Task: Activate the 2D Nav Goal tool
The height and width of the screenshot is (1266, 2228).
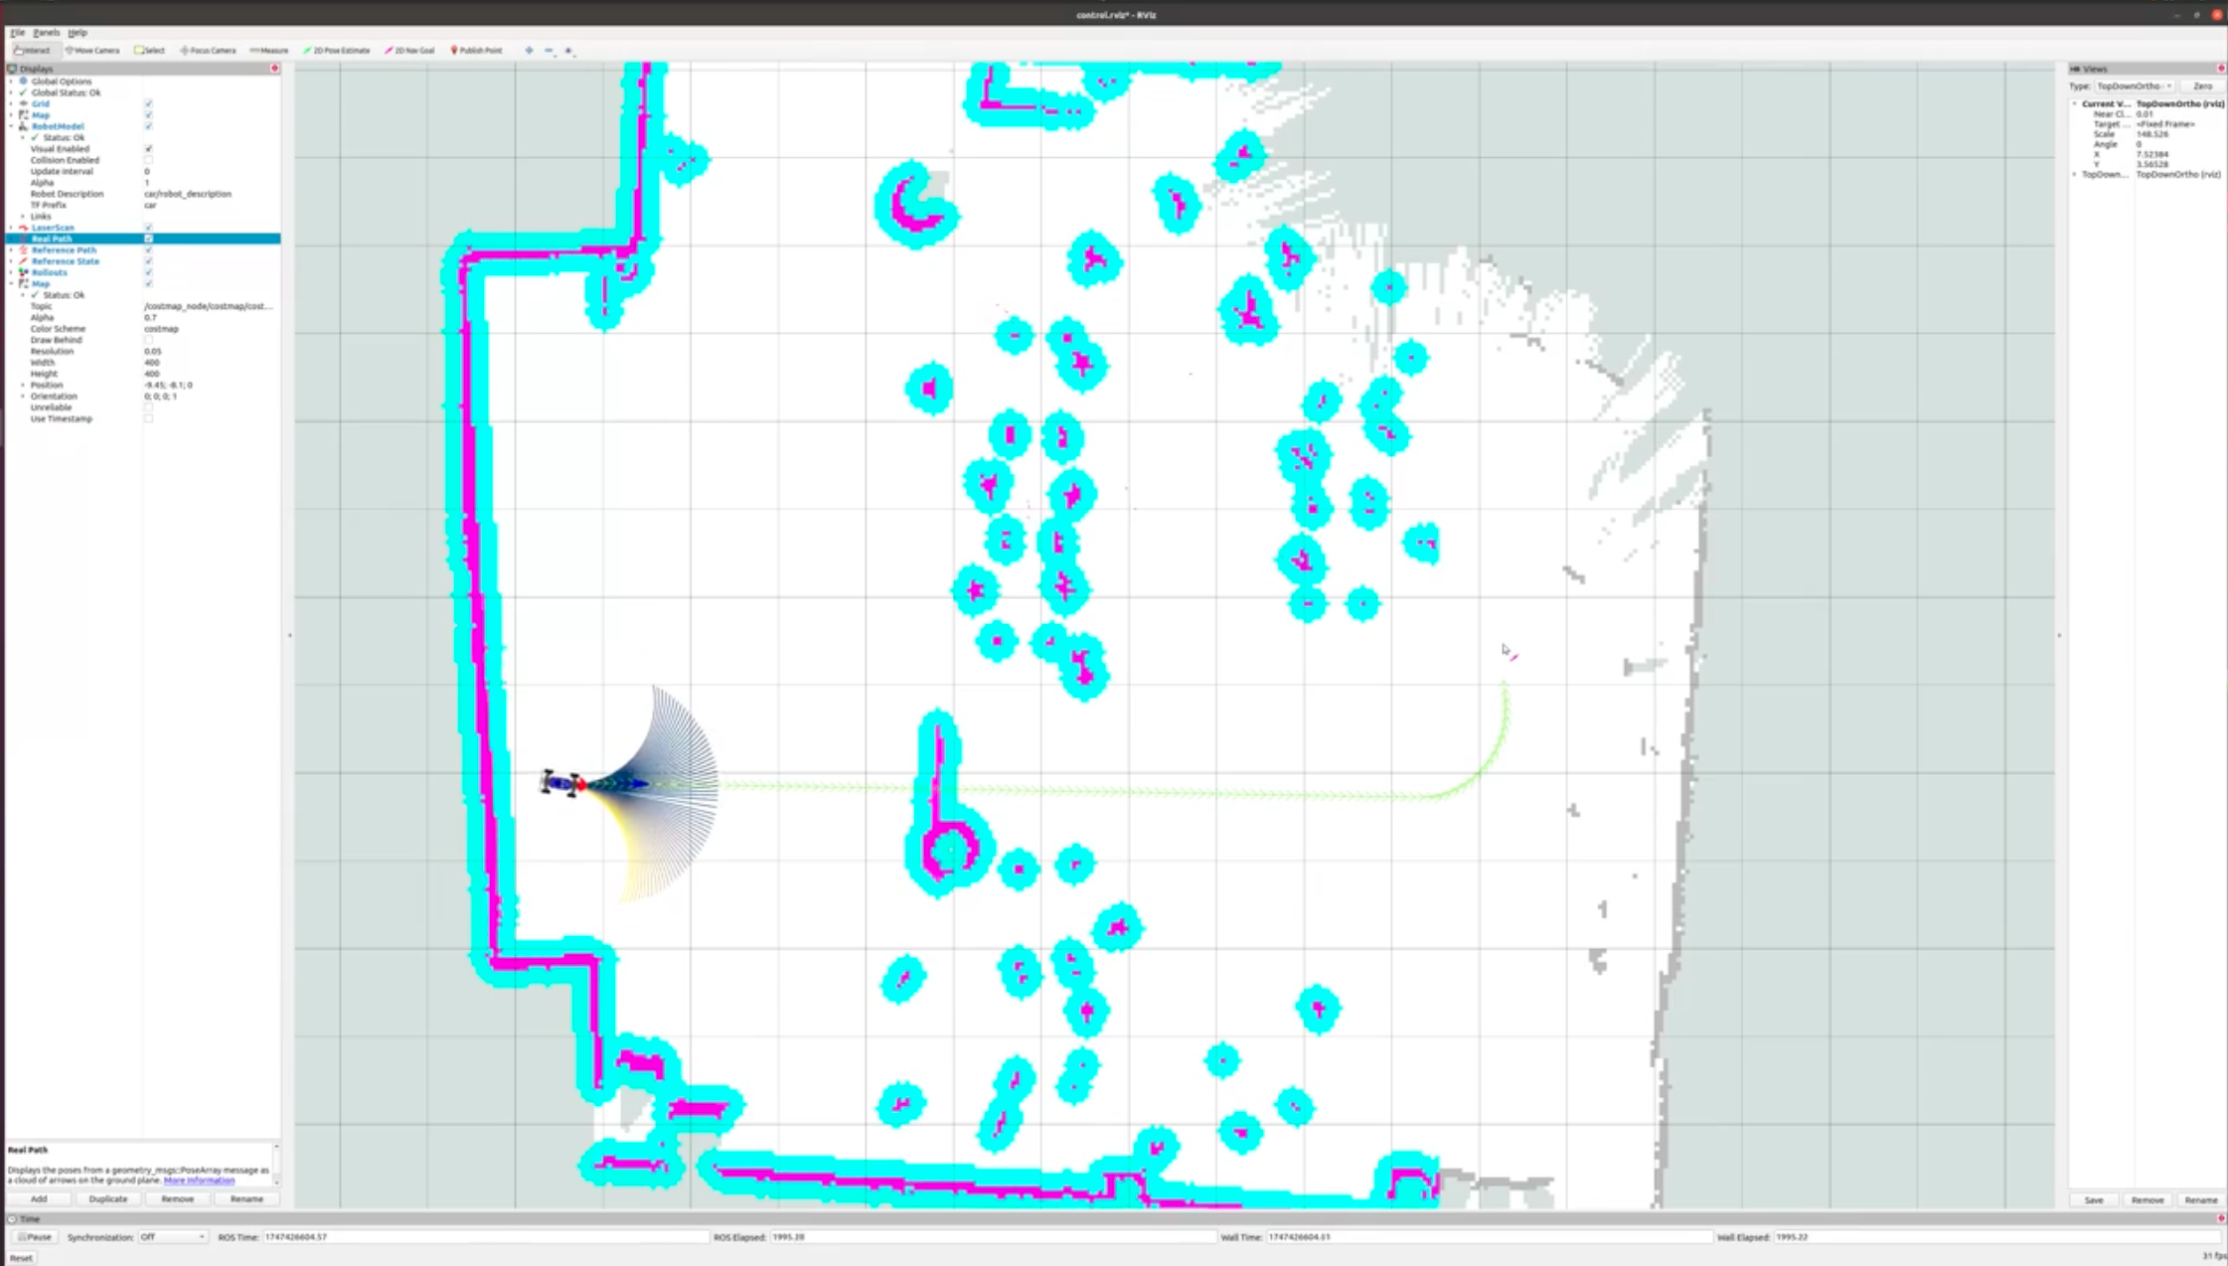Action: pyautogui.click(x=411, y=50)
